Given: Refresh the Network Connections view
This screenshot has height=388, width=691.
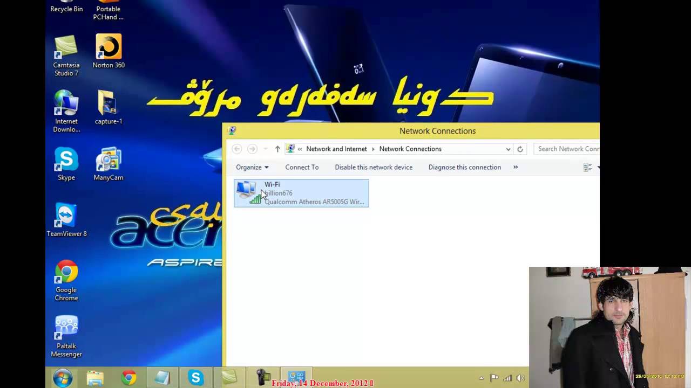Looking at the screenshot, I should click(520, 149).
